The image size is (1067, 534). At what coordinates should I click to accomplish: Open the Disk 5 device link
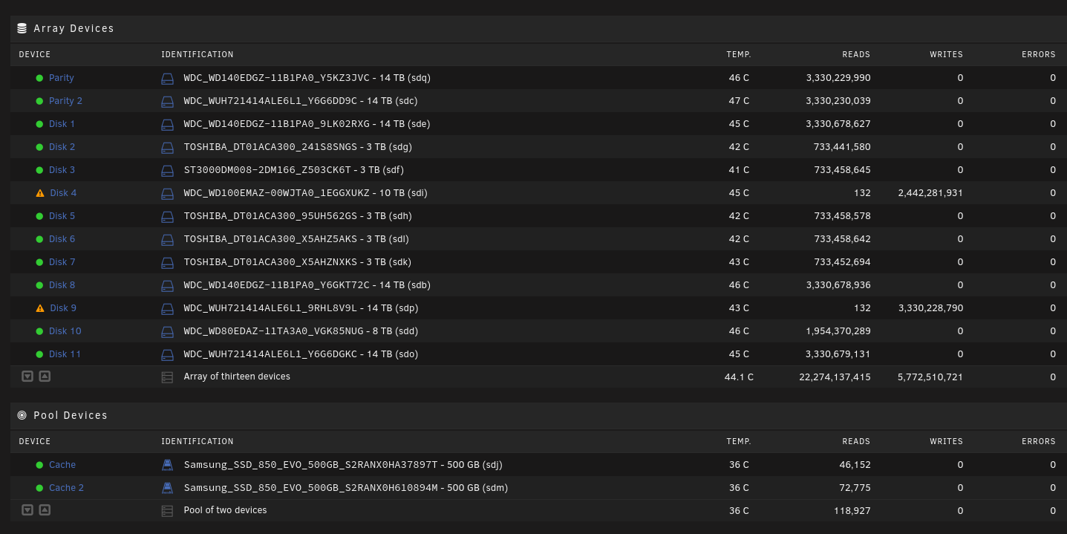[62, 216]
